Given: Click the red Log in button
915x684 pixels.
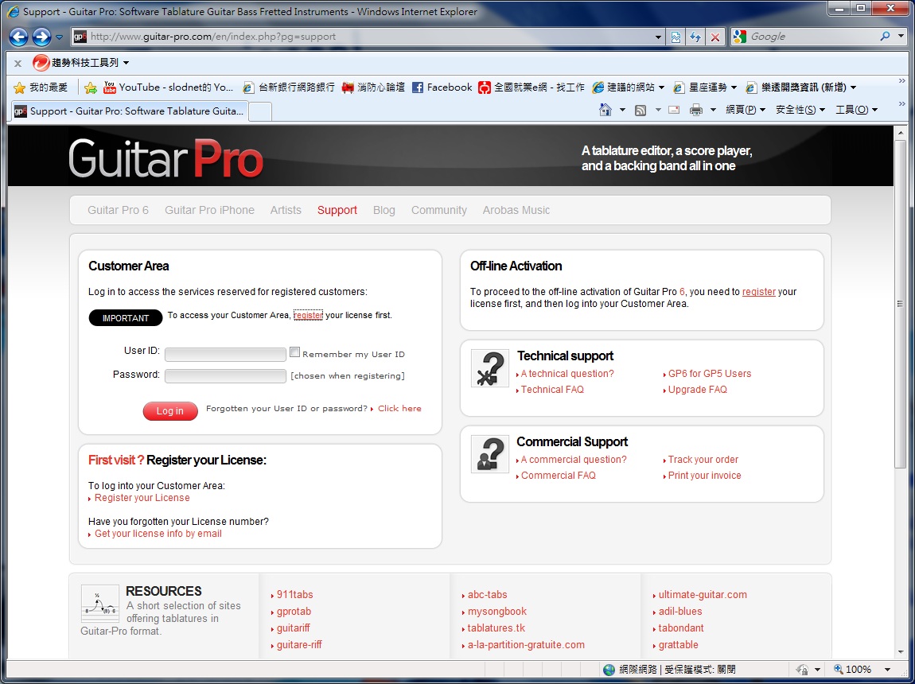Looking at the screenshot, I should tap(170, 411).
